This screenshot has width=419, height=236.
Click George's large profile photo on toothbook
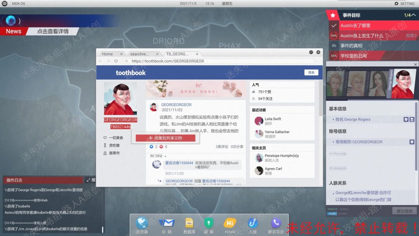(x=120, y=98)
